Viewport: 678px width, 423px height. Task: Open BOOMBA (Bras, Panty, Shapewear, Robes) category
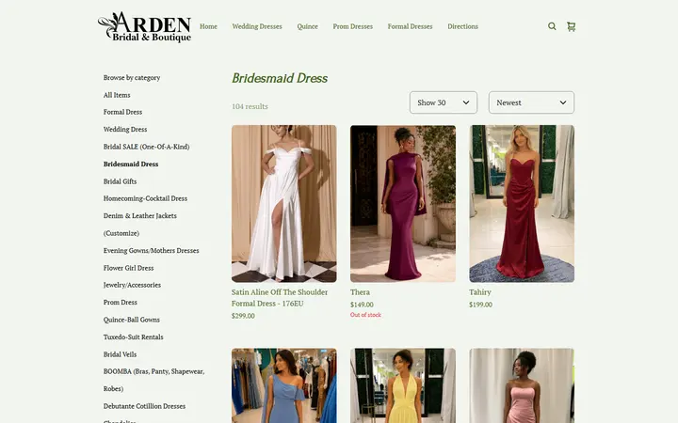(153, 380)
